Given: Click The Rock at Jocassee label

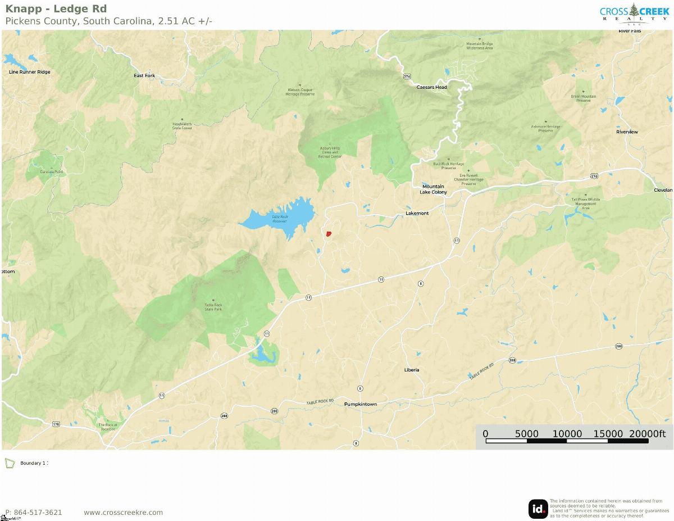Looking at the screenshot, I should [x=108, y=427].
